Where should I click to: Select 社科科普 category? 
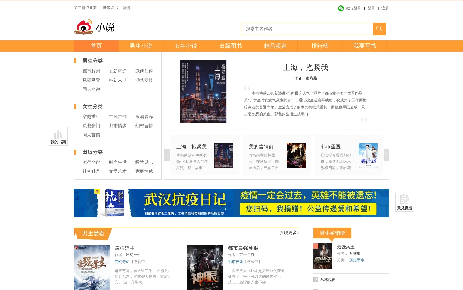click(x=91, y=172)
